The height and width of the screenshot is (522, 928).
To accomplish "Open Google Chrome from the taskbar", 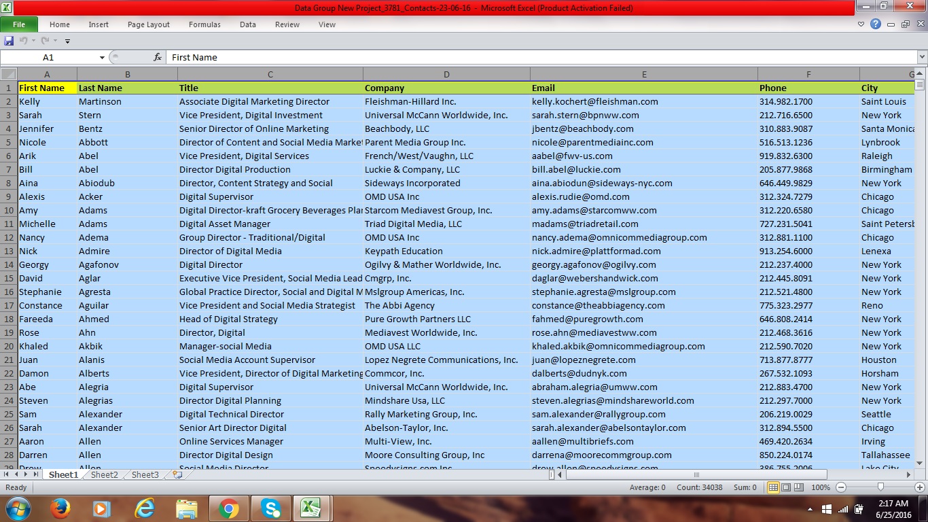I will tap(228, 508).
